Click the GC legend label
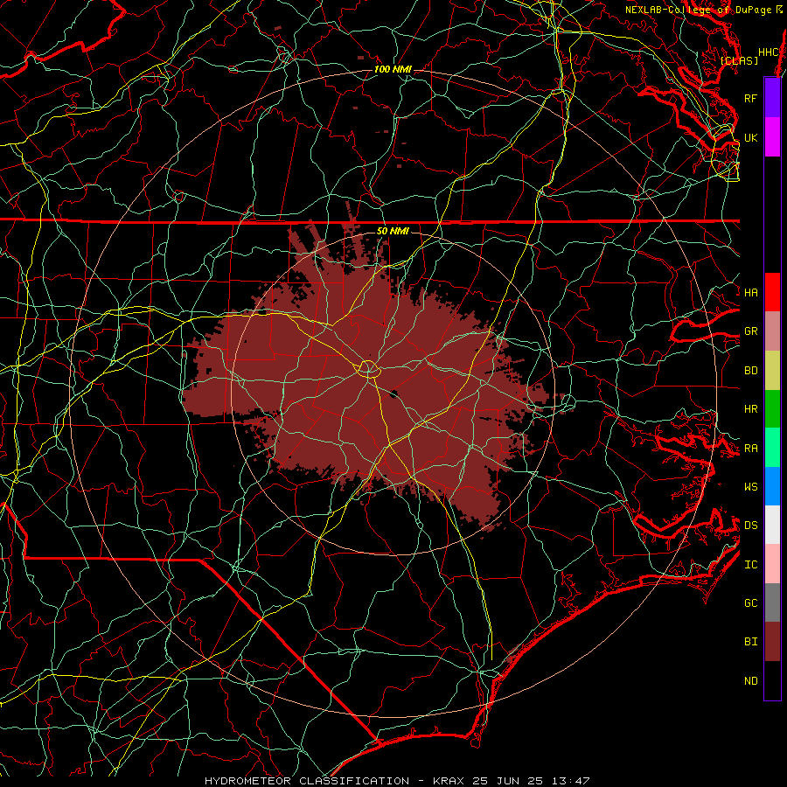This screenshot has width=787, height=787. 750,602
